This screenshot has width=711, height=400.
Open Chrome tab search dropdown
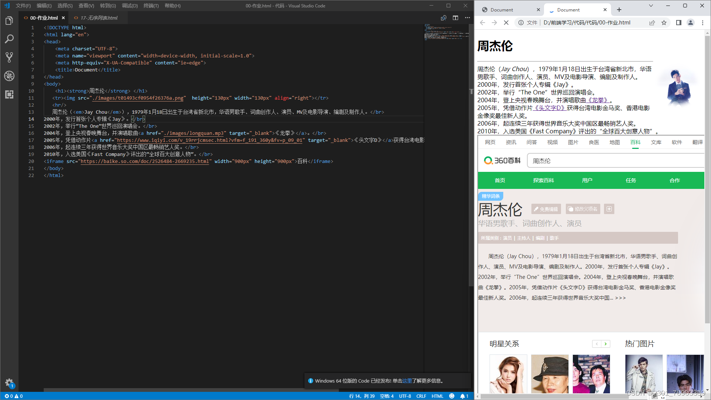(x=651, y=6)
